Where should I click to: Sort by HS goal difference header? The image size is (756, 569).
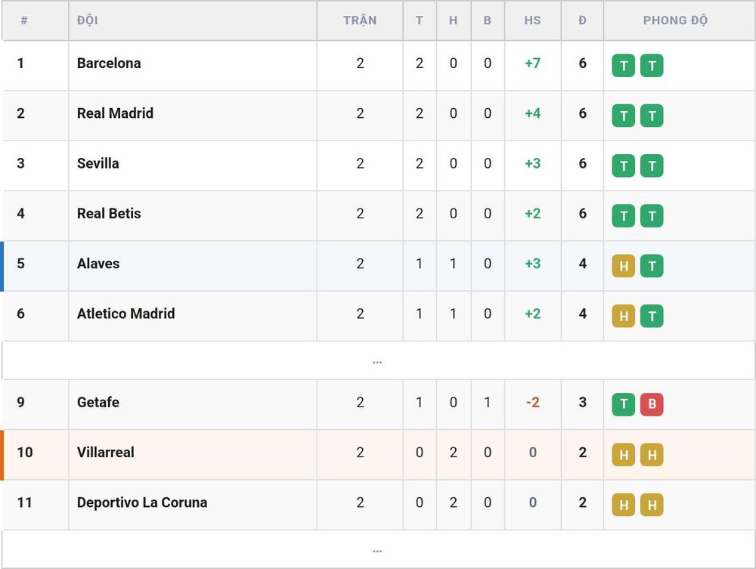click(x=532, y=20)
